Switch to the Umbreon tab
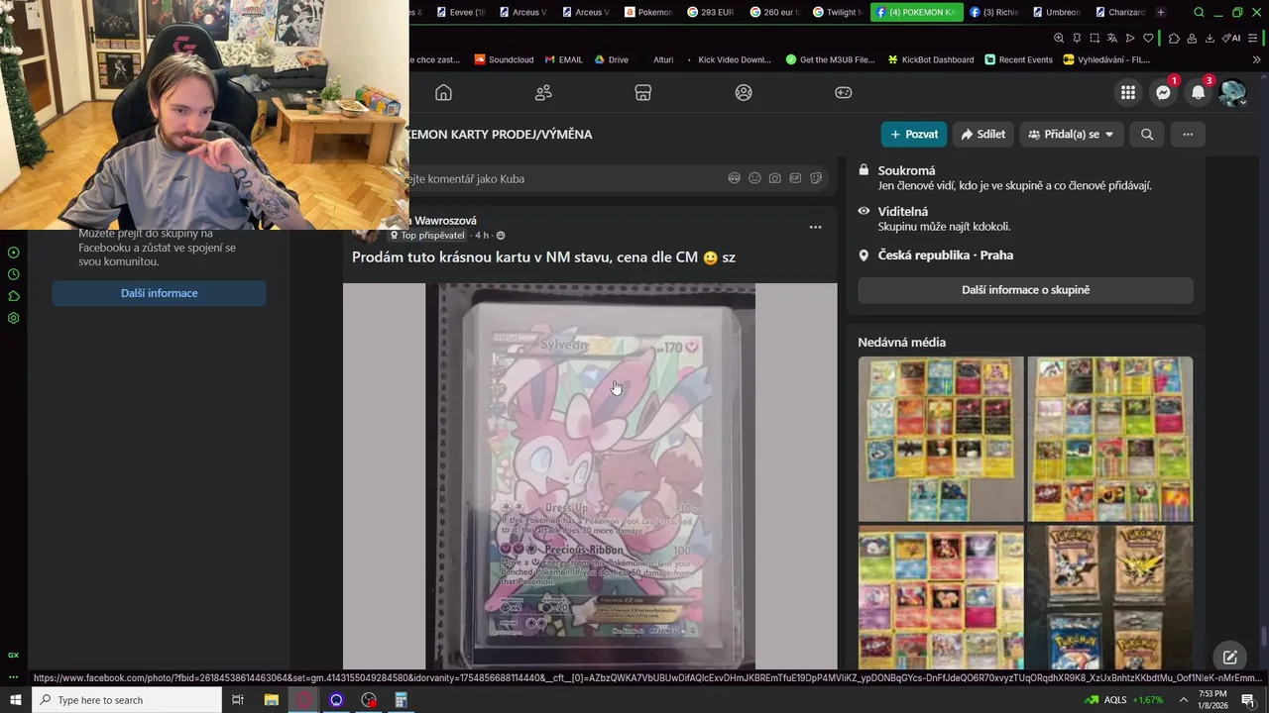 pos(1056,12)
